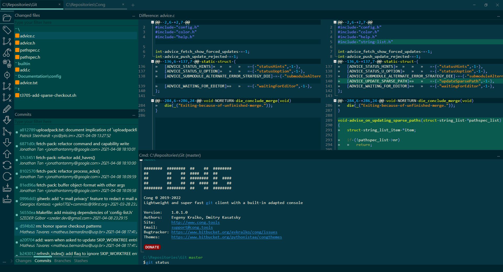Click the stash save icon
Viewport: 503px width, 272px height.
click(x=7, y=188)
